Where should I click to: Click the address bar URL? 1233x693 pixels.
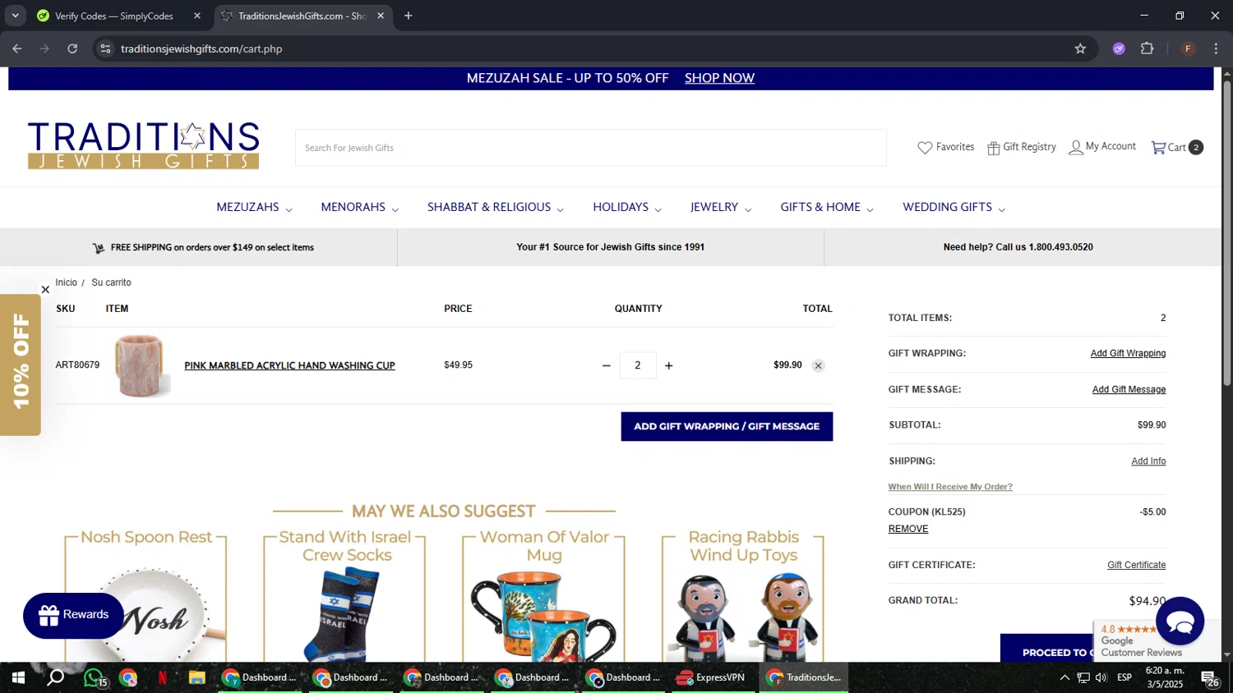(x=201, y=48)
